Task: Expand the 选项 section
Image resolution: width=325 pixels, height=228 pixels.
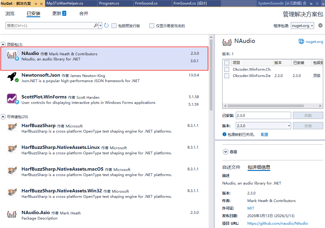Action: 226,152
